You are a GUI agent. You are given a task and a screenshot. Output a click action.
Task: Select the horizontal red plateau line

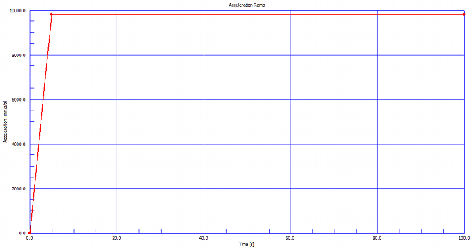[258, 14]
